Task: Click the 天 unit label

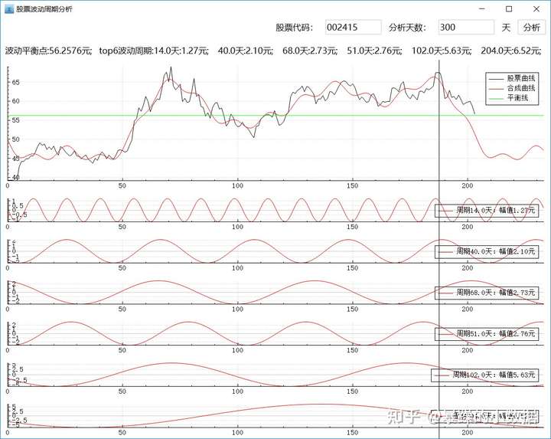Action: [x=506, y=28]
